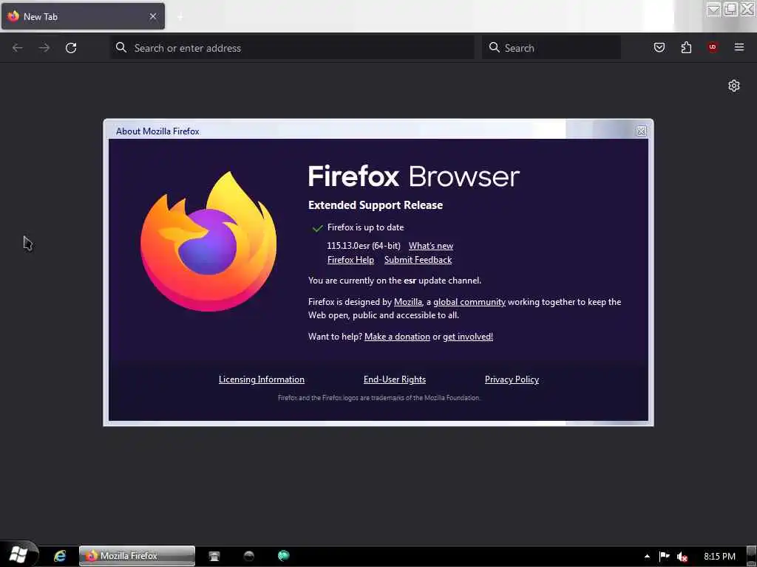Open the Submit Feedback link
The height and width of the screenshot is (567, 757).
pos(418,260)
